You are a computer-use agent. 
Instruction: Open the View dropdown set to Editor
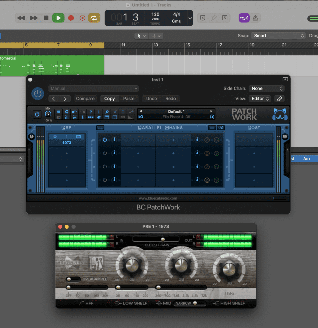click(260, 99)
